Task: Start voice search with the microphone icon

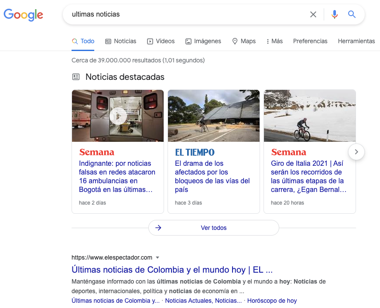Action: coord(335,14)
